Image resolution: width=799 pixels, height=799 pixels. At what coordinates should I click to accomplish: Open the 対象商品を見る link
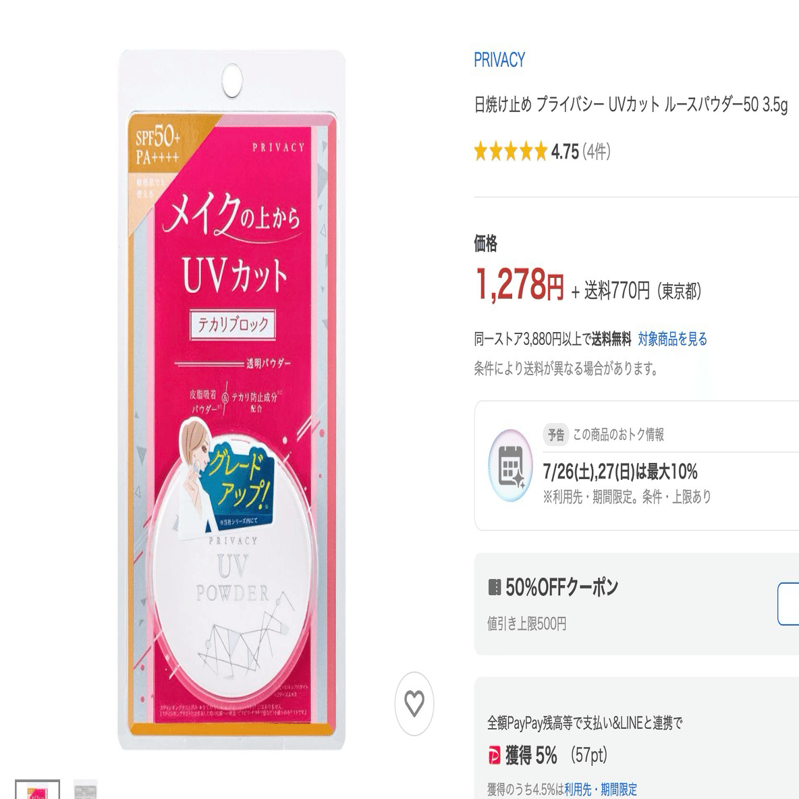point(672,339)
